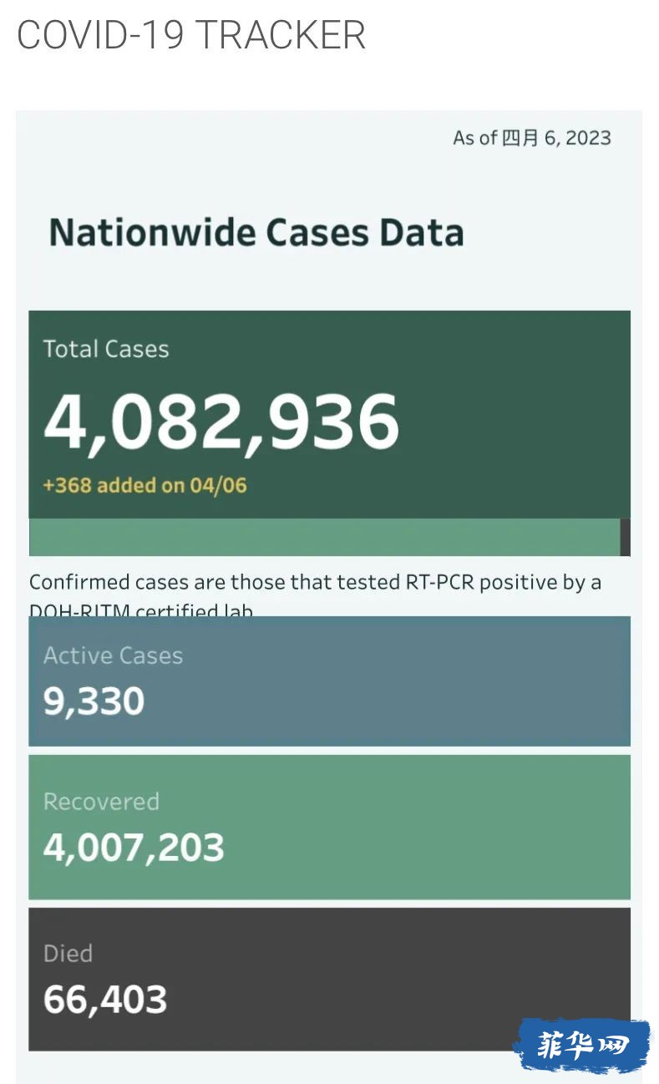Click the 4,082,936 total cases number
Image resolution: width=659 pixels, height=1084 pixels.
pyautogui.click(x=221, y=420)
